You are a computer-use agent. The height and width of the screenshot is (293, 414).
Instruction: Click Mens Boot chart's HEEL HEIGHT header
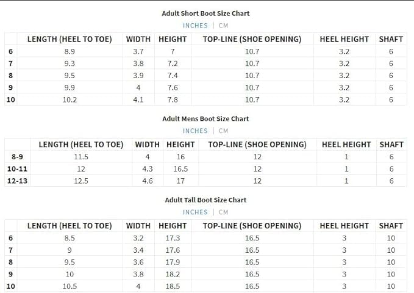pyautogui.click(x=346, y=145)
